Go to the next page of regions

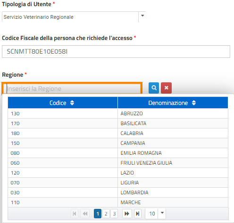click(x=127, y=214)
